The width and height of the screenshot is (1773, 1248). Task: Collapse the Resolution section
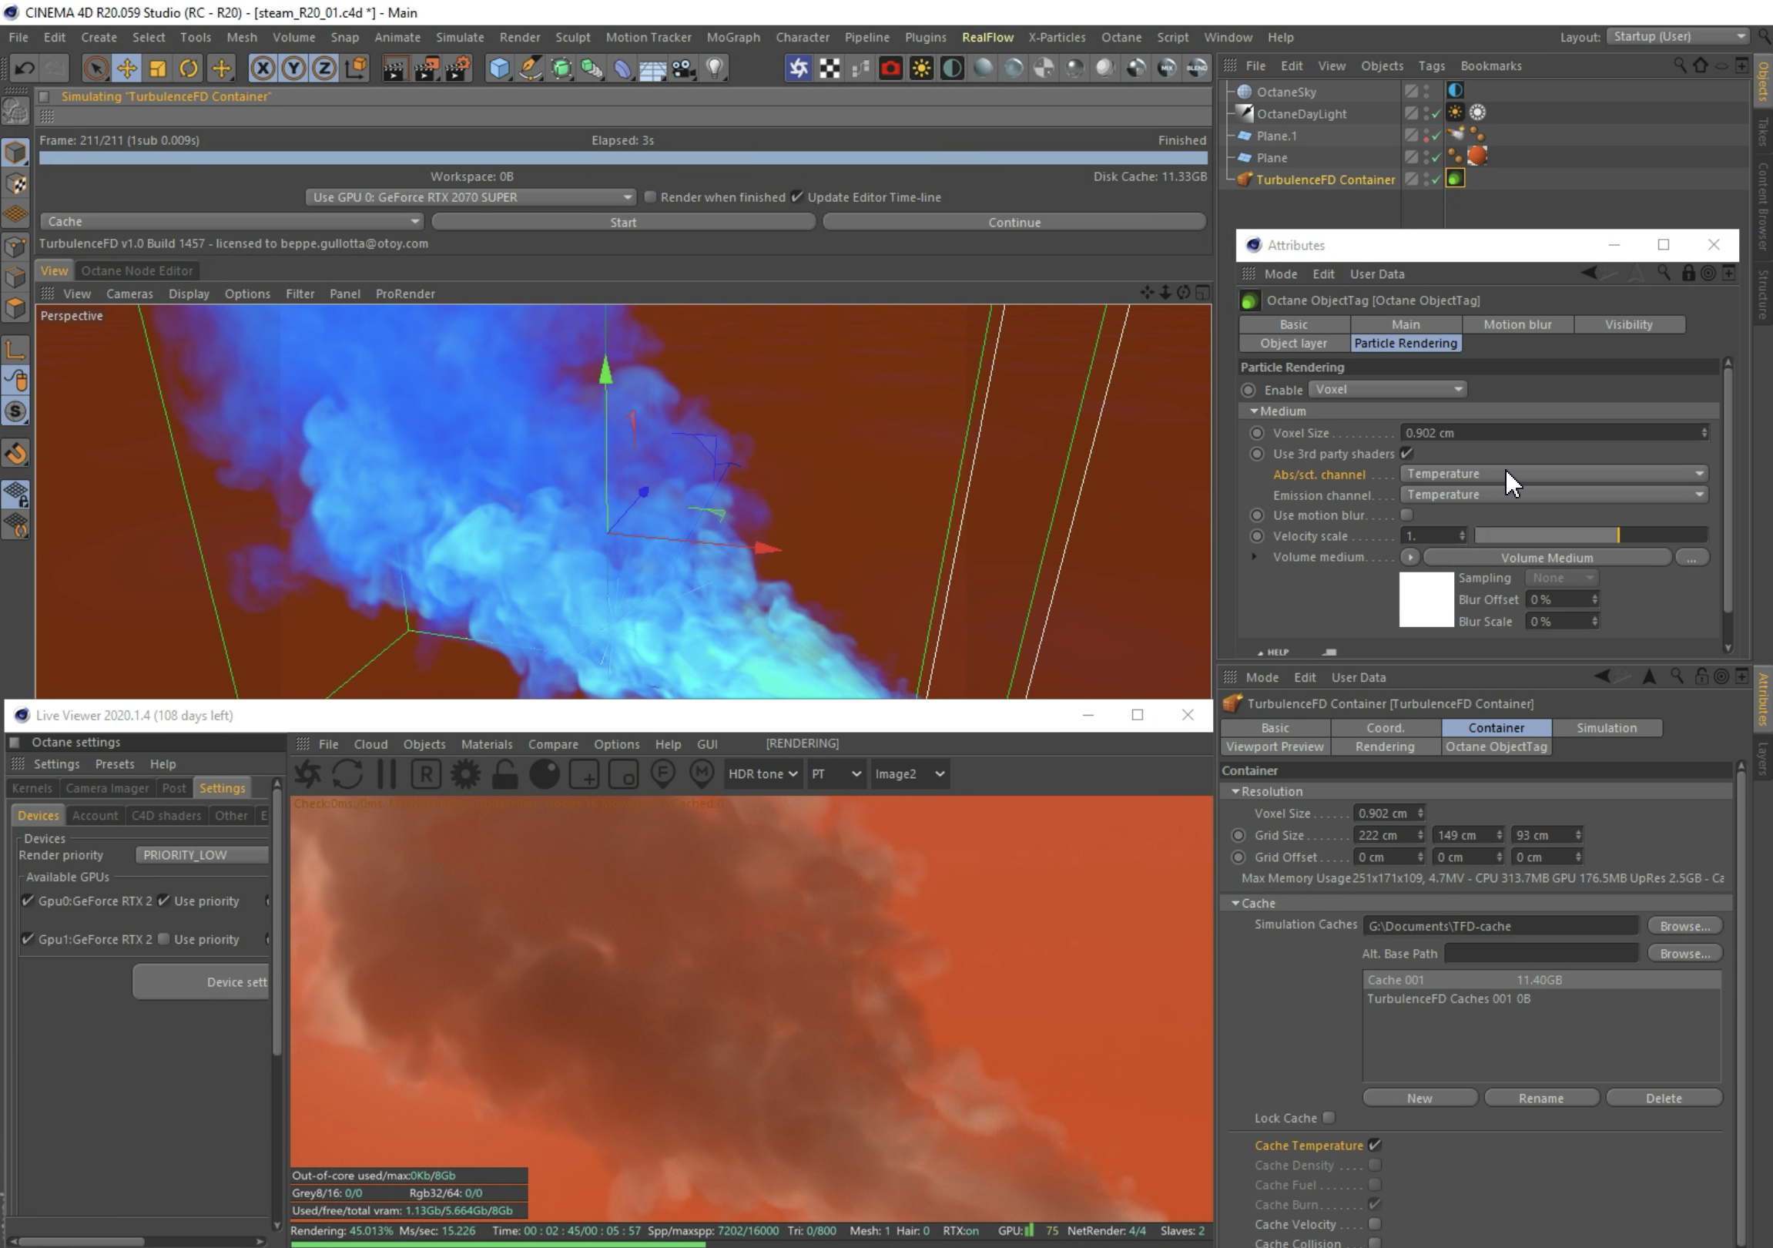(x=1235, y=792)
